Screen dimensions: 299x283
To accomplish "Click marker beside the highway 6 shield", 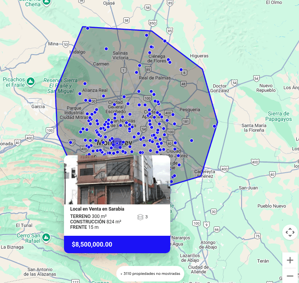I will (x=181, y=70).
